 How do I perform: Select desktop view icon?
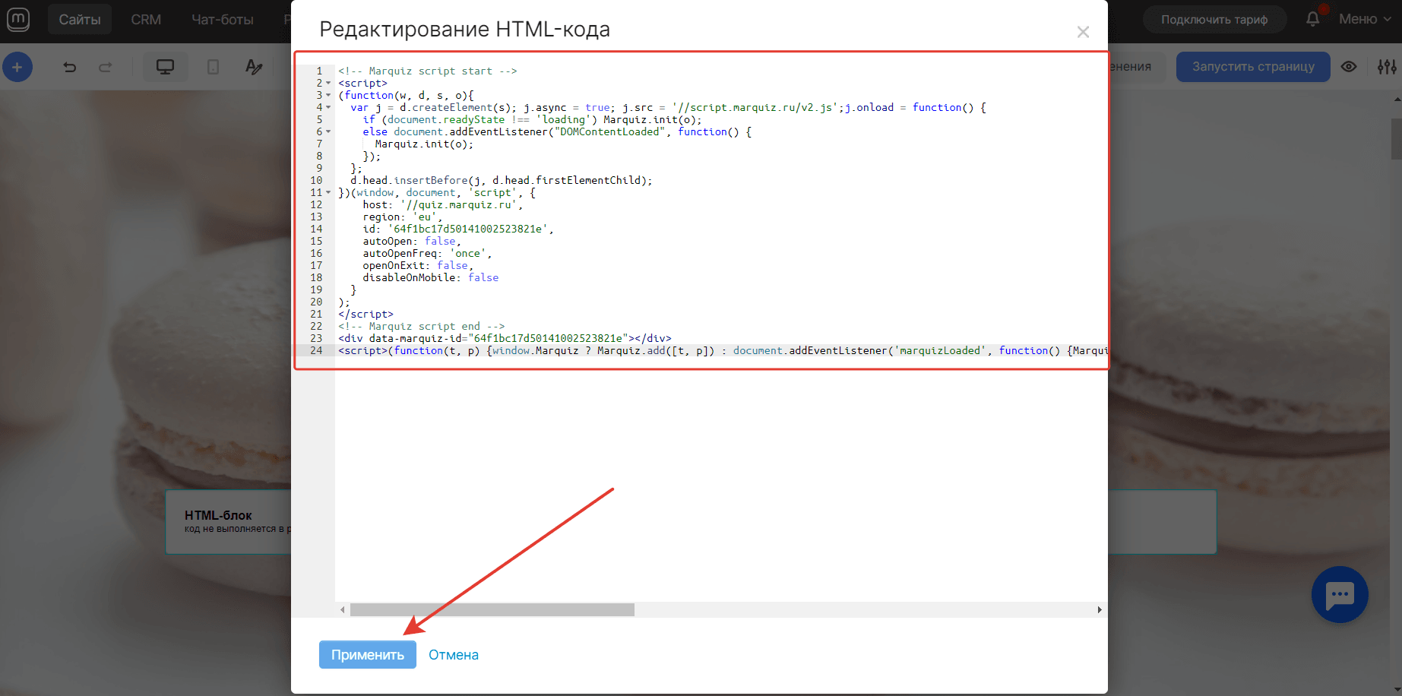tap(165, 67)
